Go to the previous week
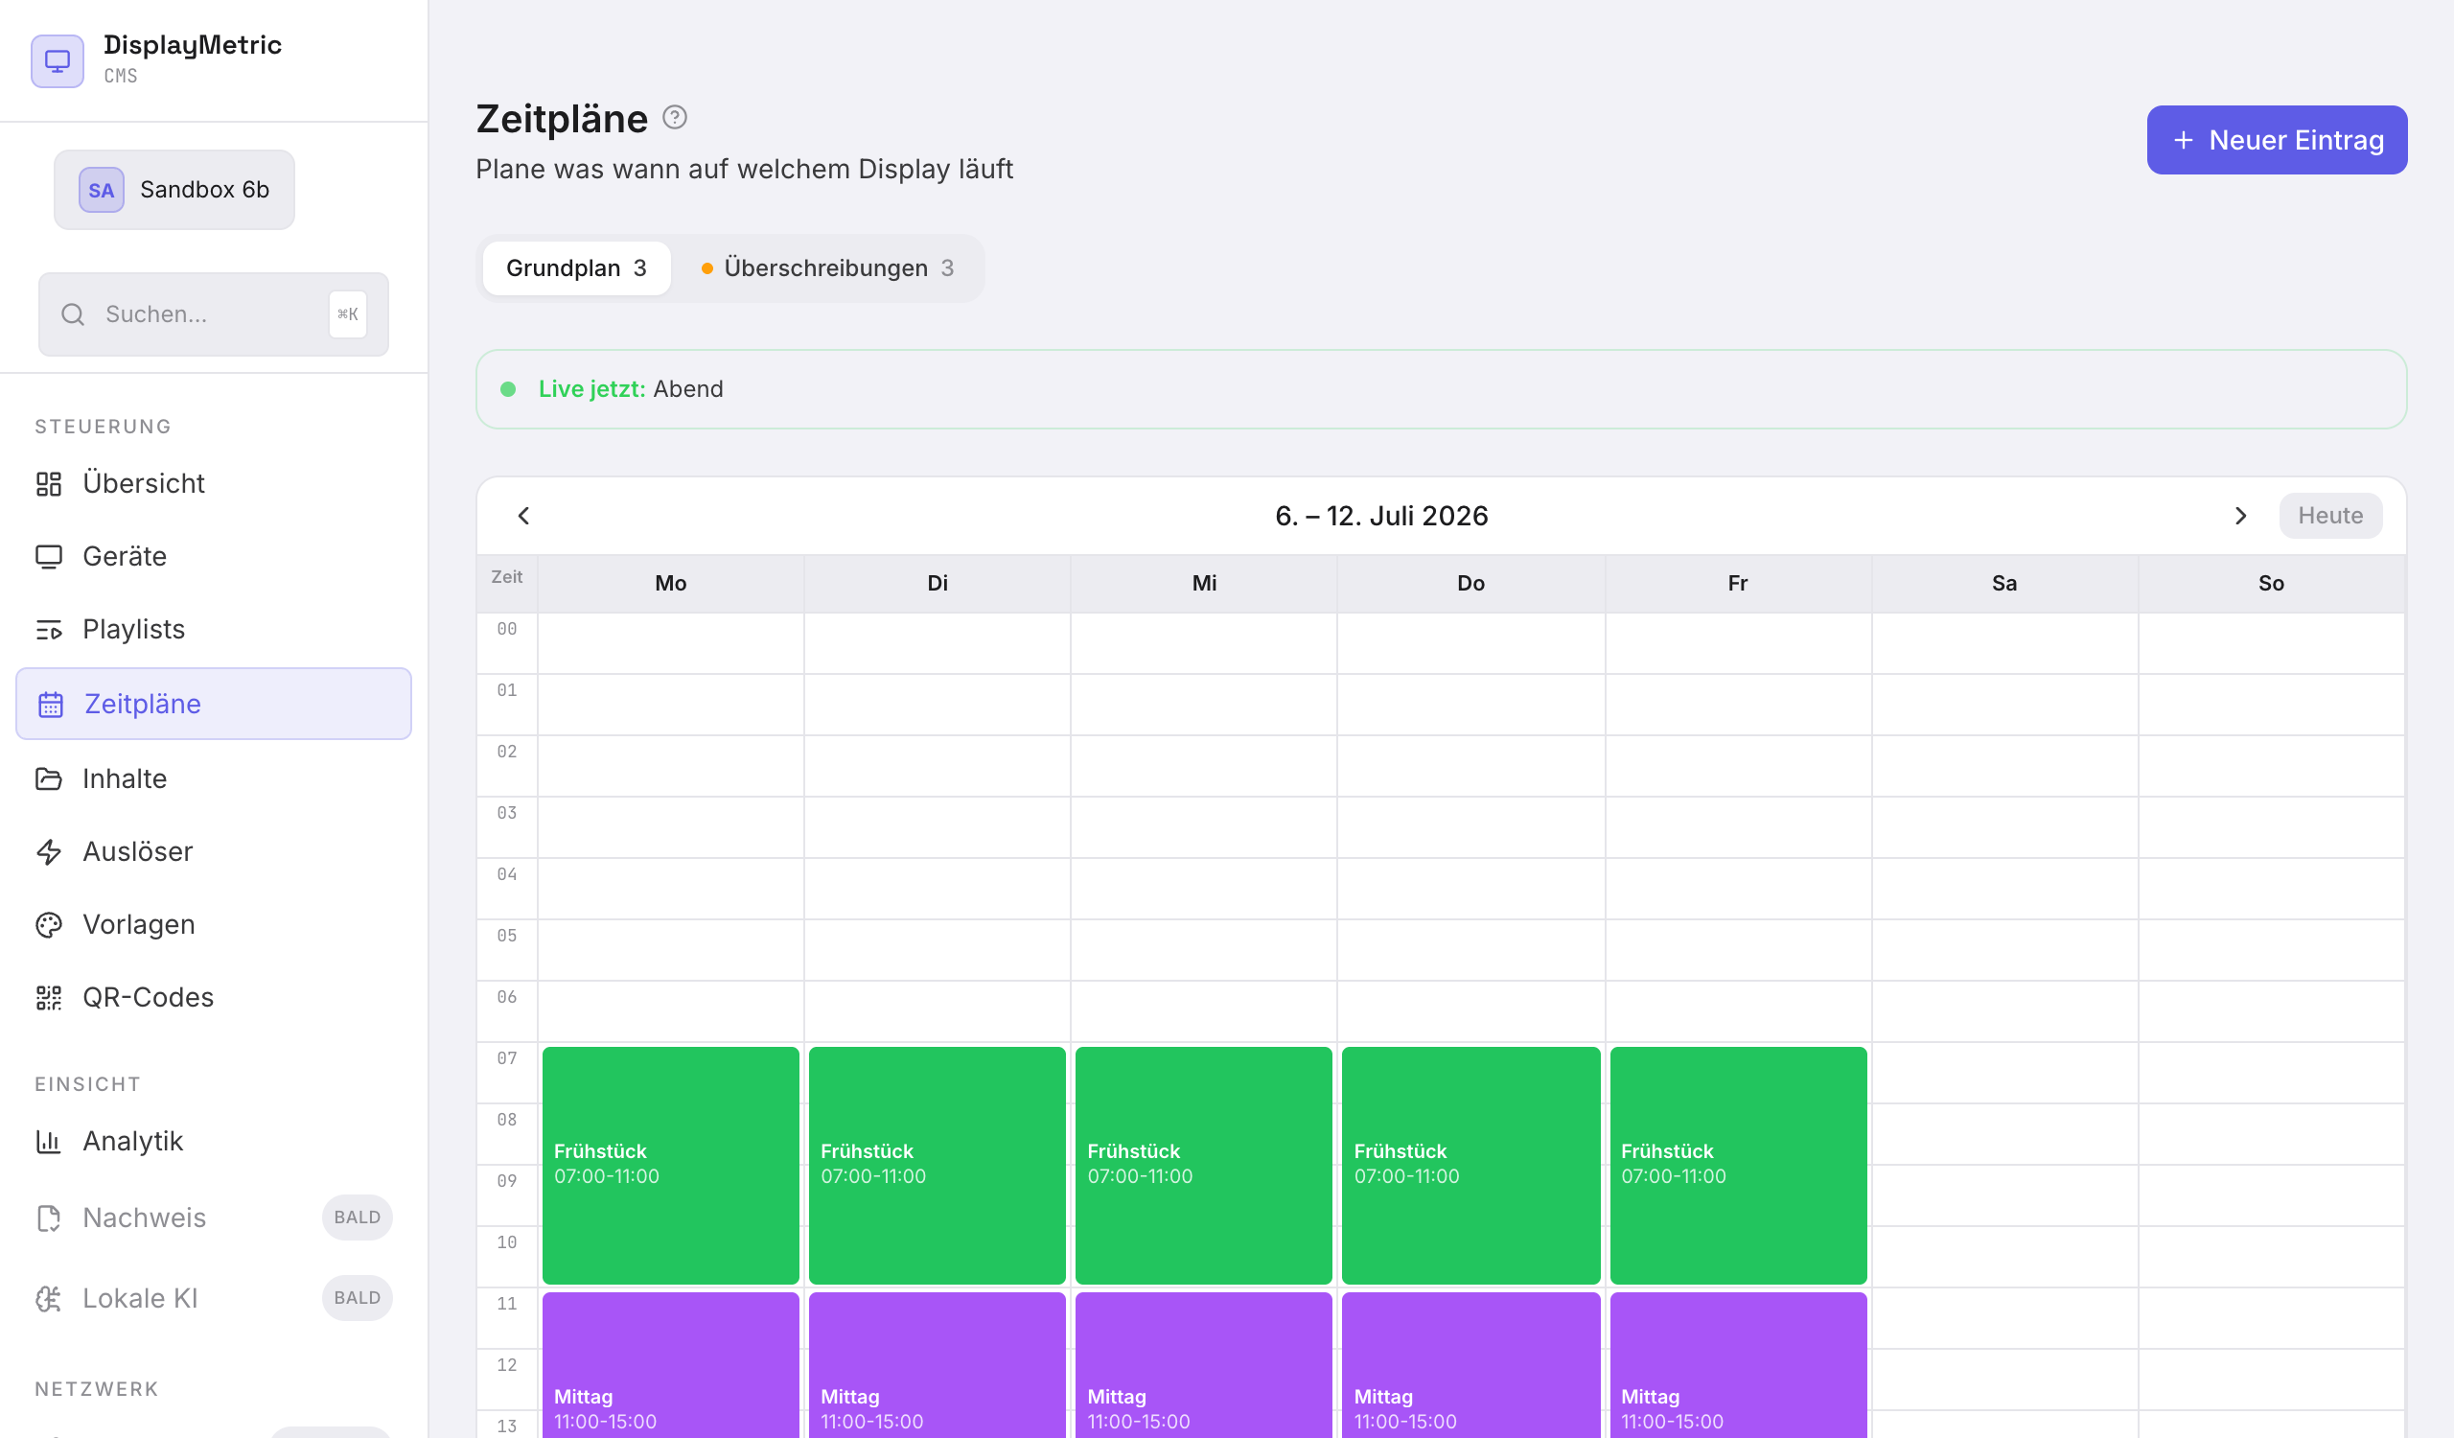Screen dimensions: 2454x1438 pyautogui.click(x=524, y=516)
